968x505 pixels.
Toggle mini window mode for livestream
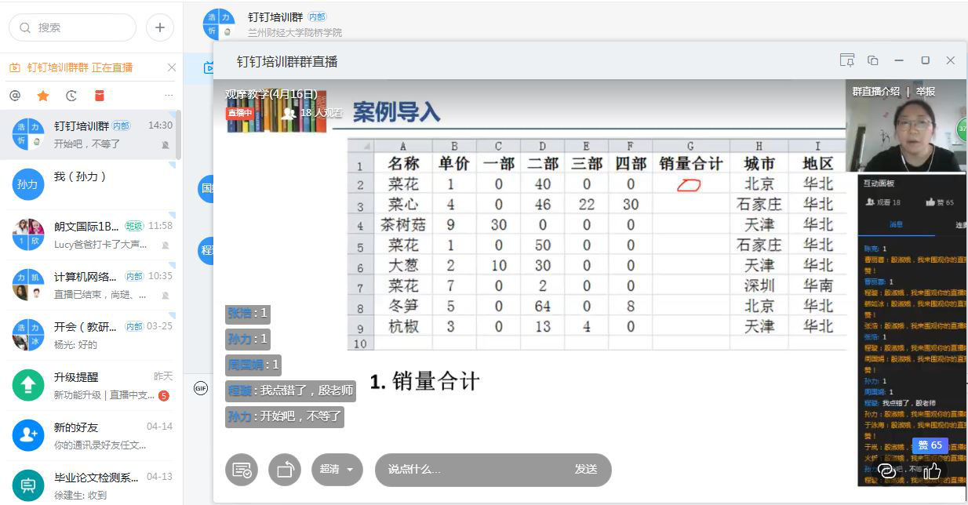(873, 60)
